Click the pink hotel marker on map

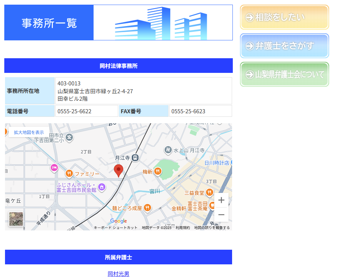(54, 168)
